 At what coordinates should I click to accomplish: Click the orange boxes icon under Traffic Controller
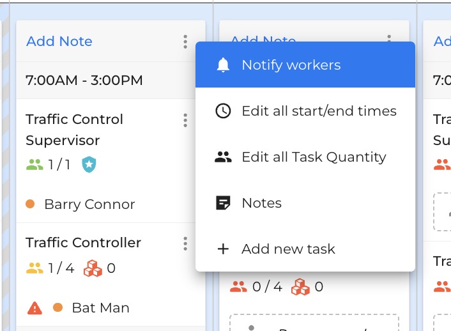point(93,268)
